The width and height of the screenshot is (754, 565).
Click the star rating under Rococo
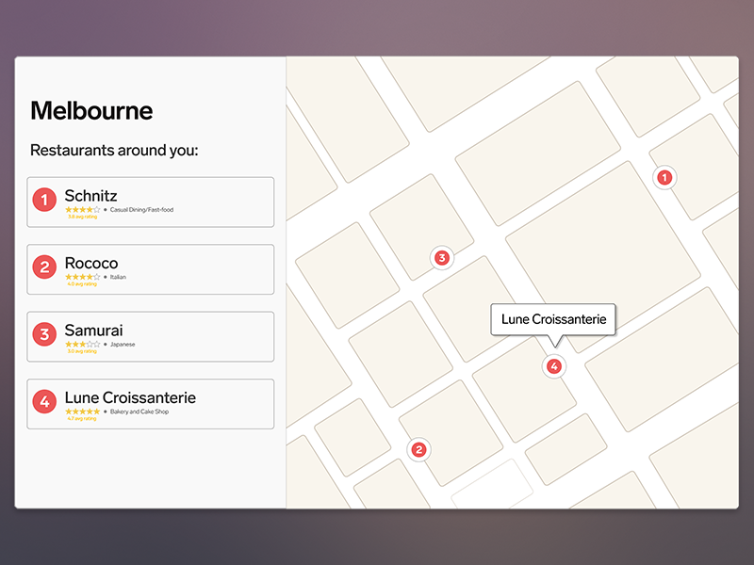coord(83,277)
